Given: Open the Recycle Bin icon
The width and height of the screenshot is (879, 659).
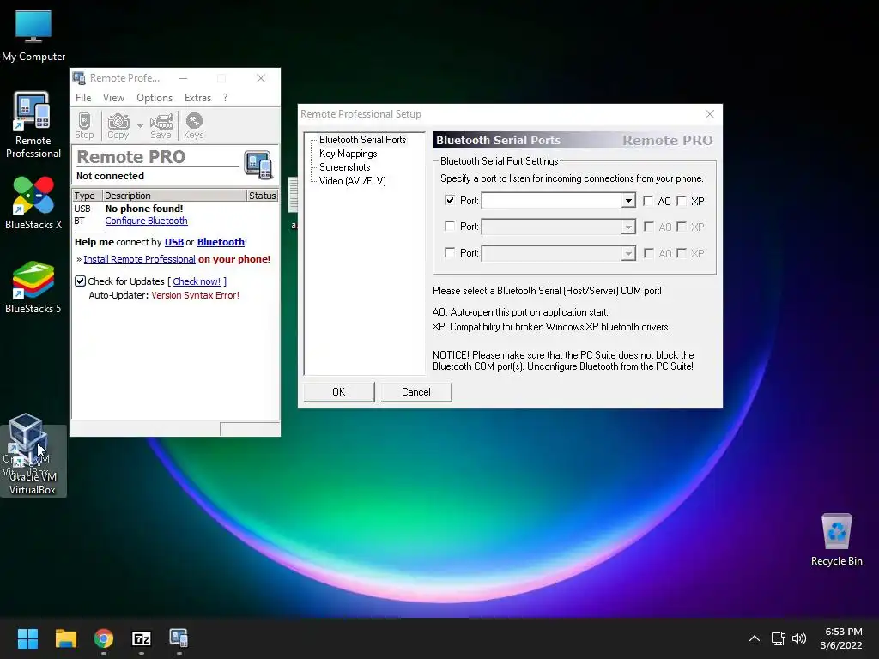Looking at the screenshot, I should (836, 540).
